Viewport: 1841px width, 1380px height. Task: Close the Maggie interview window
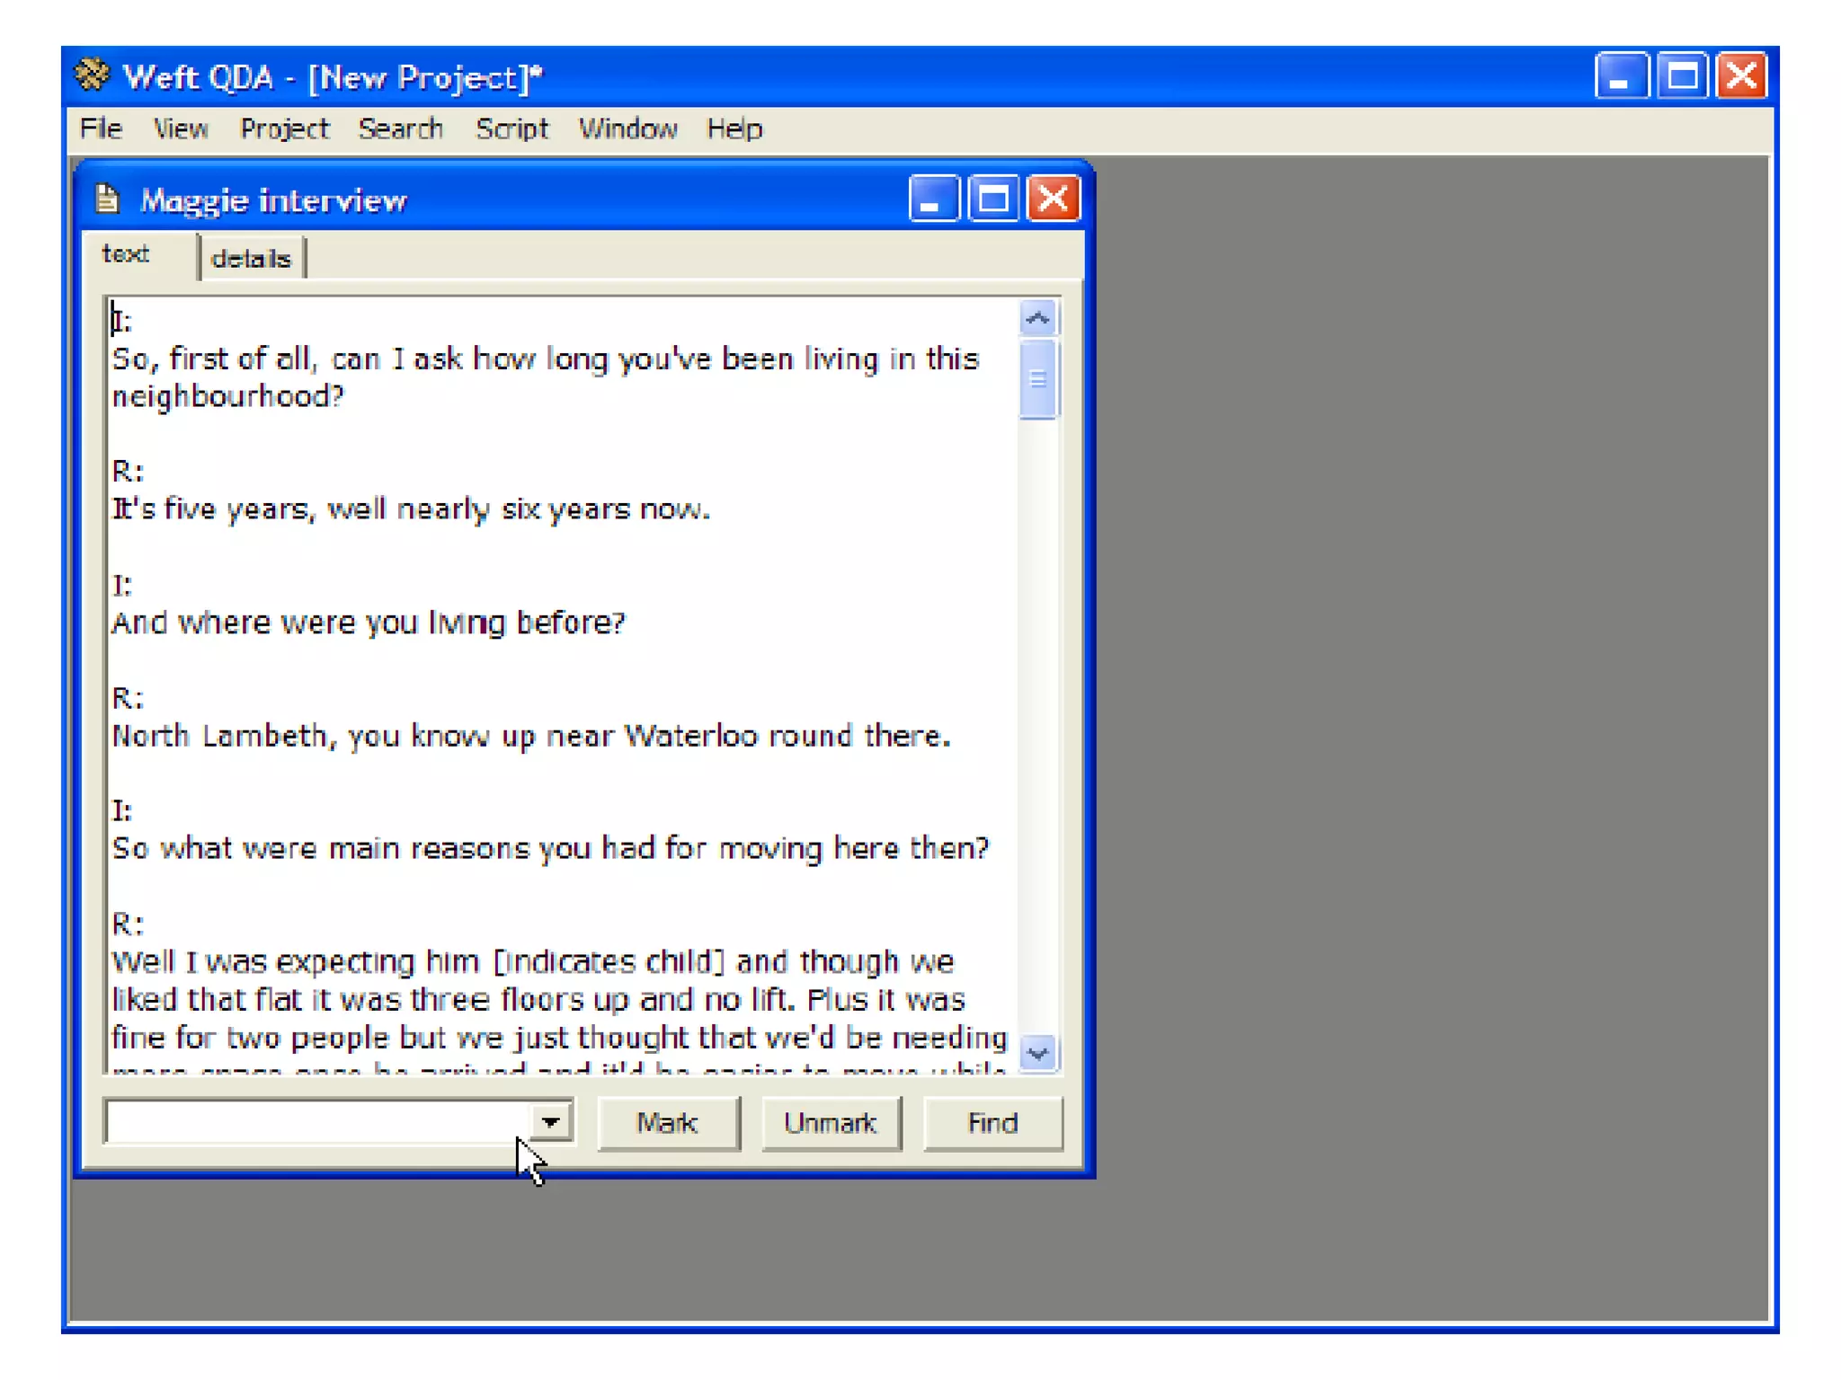click(1053, 199)
